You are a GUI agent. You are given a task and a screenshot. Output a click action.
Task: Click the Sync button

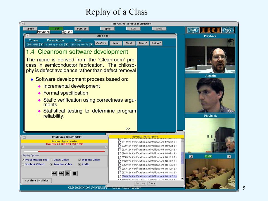click(107, 29)
